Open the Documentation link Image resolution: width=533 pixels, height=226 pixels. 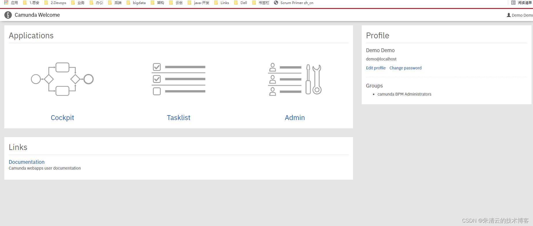(27, 162)
